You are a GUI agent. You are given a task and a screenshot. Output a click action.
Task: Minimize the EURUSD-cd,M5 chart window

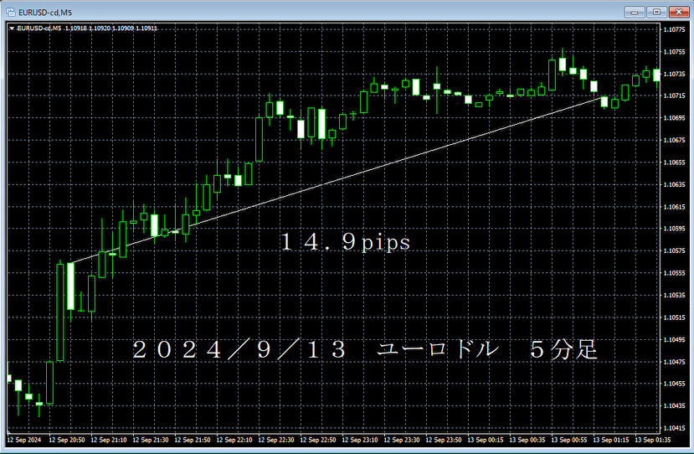(x=635, y=12)
